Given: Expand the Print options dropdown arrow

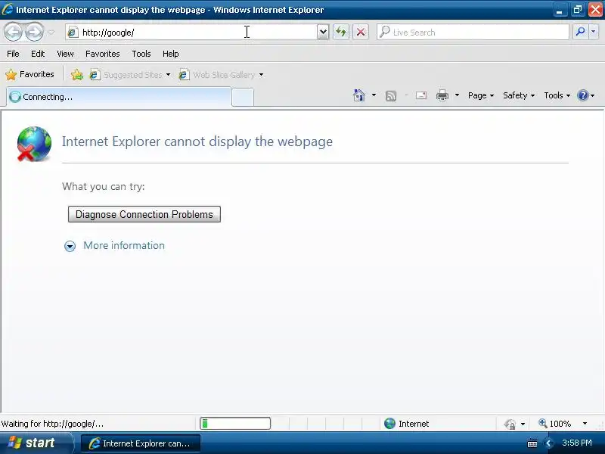Looking at the screenshot, I should pyautogui.click(x=457, y=95).
